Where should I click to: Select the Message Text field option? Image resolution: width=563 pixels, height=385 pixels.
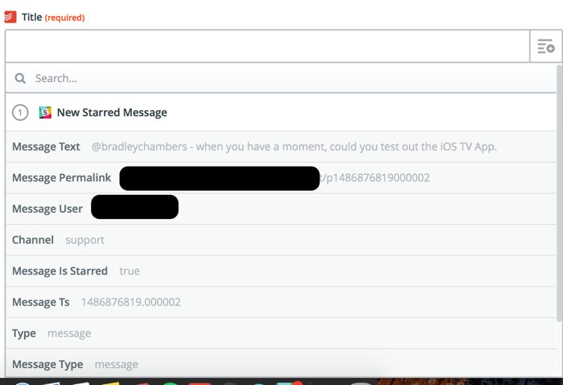[x=281, y=147]
